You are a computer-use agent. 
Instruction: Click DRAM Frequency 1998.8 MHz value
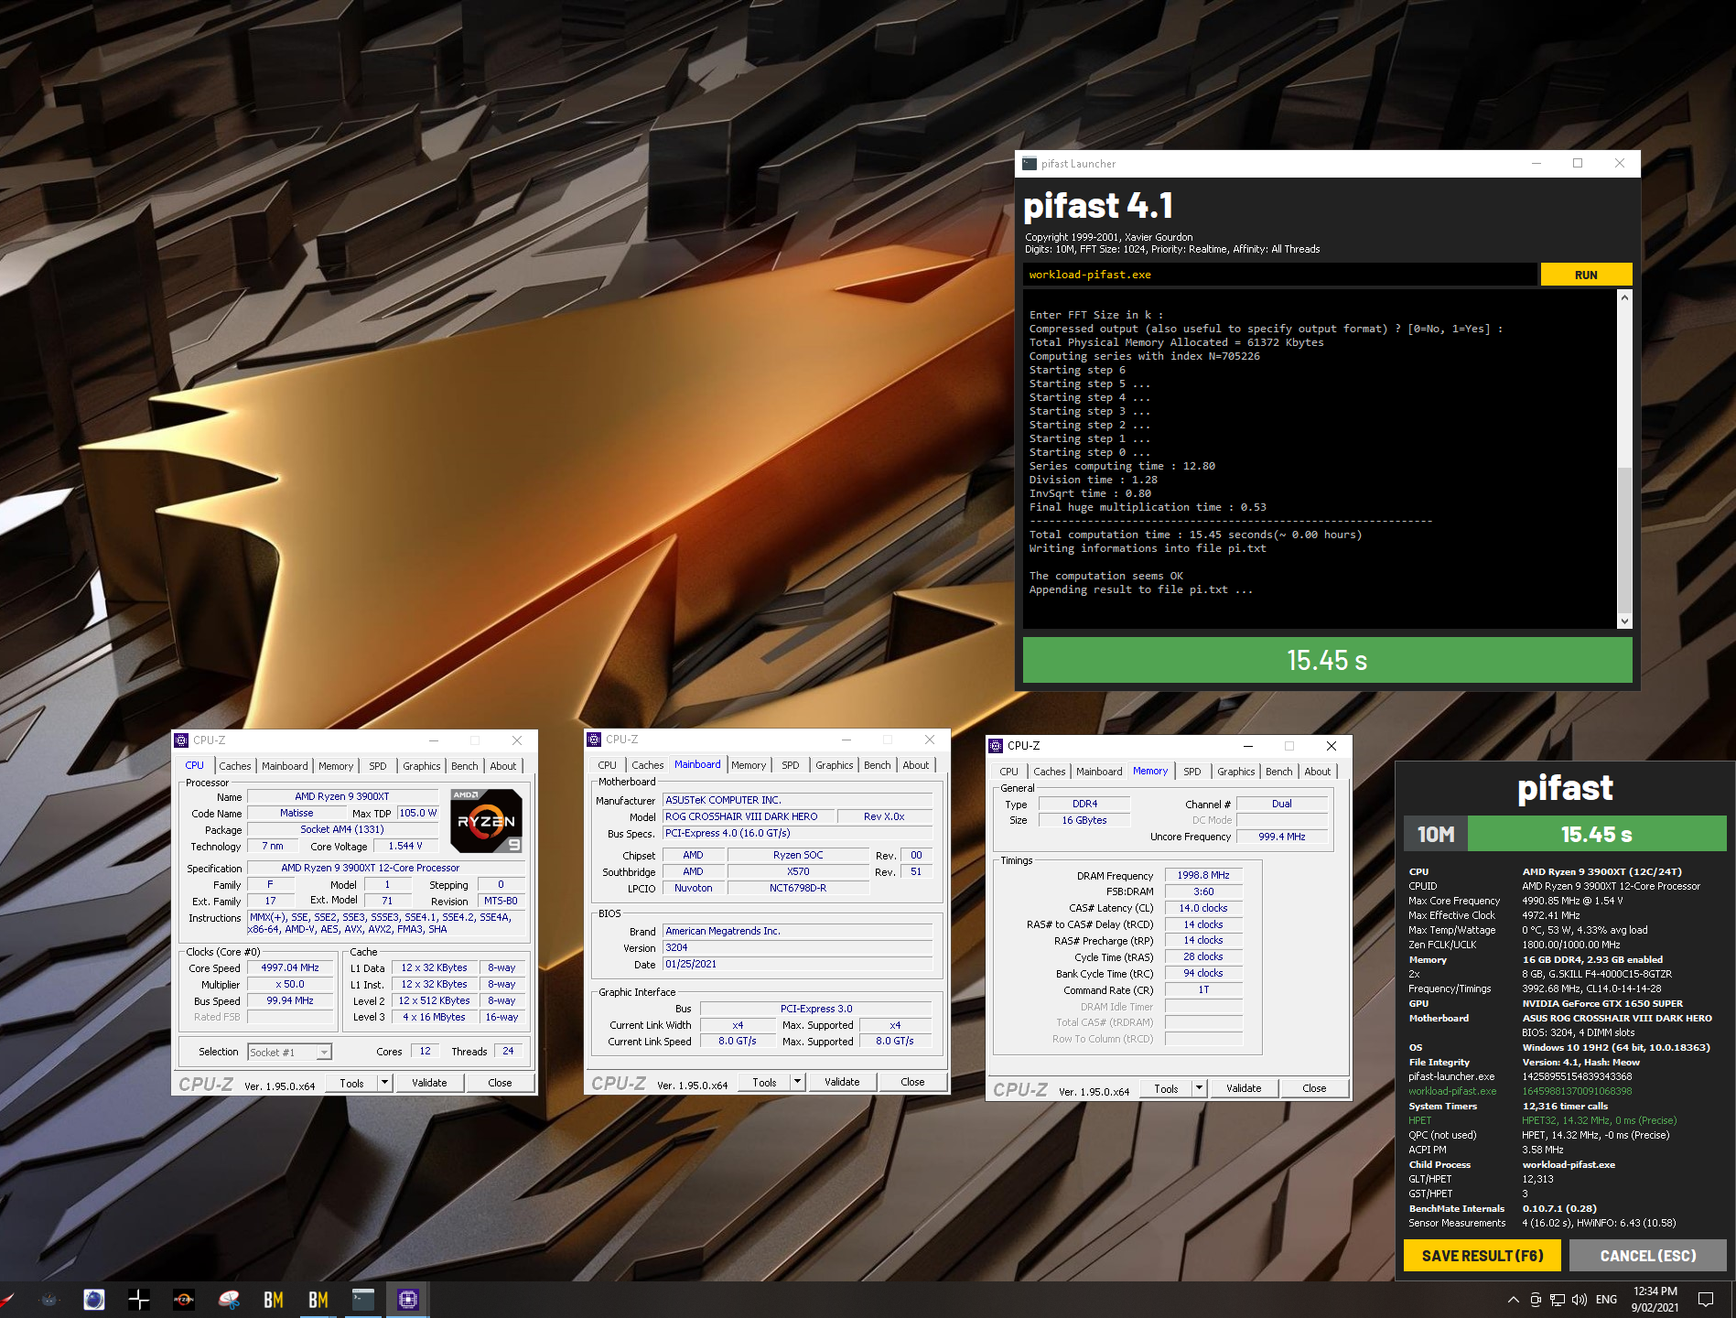click(x=1203, y=875)
